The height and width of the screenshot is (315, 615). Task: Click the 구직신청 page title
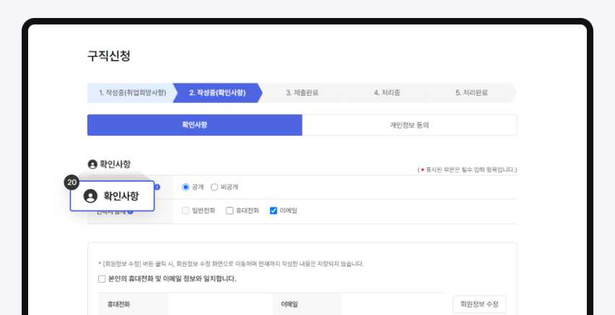coord(109,56)
